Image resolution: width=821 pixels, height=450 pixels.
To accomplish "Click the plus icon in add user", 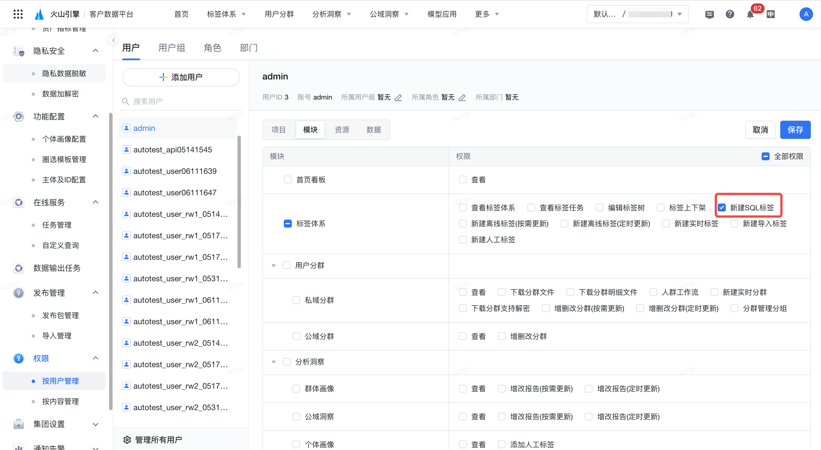I will tap(163, 77).
